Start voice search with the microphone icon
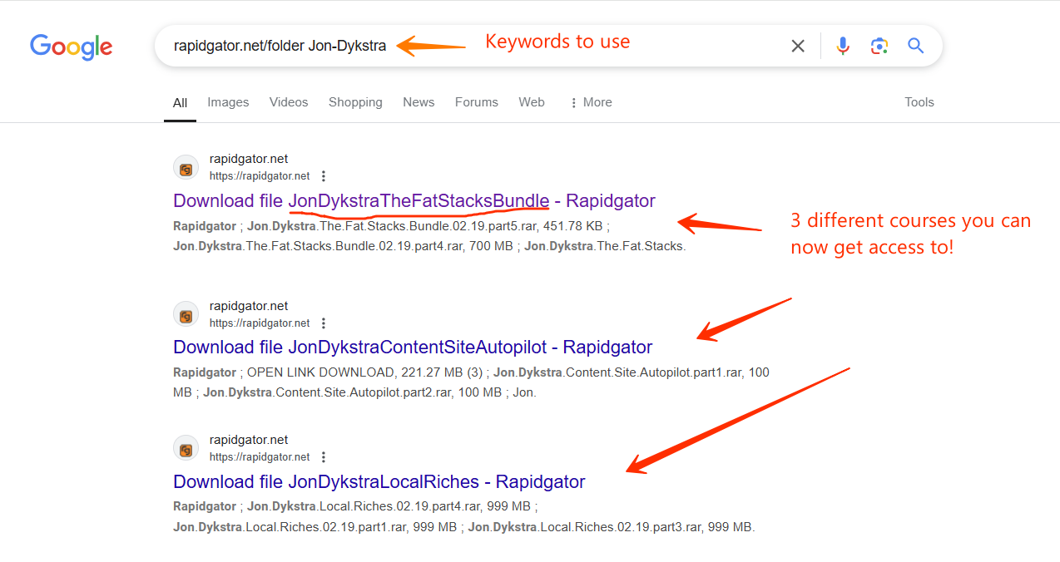This screenshot has height=562, width=1060. click(x=843, y=46)
